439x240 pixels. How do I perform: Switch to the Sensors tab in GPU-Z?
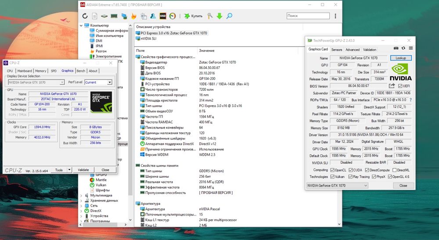click(x=337, y=50)
